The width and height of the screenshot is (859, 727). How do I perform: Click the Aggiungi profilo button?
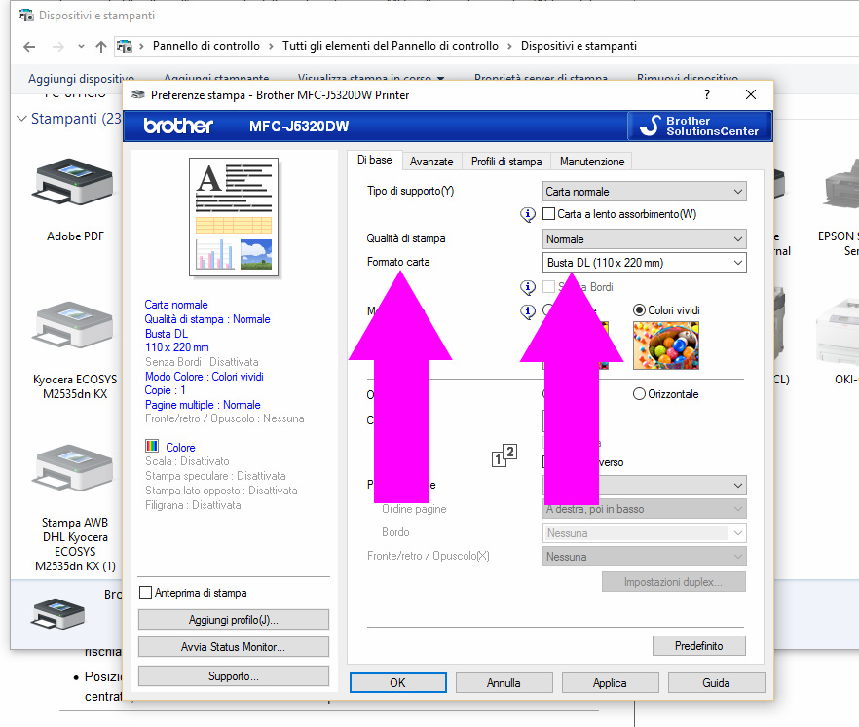(234, 620)
